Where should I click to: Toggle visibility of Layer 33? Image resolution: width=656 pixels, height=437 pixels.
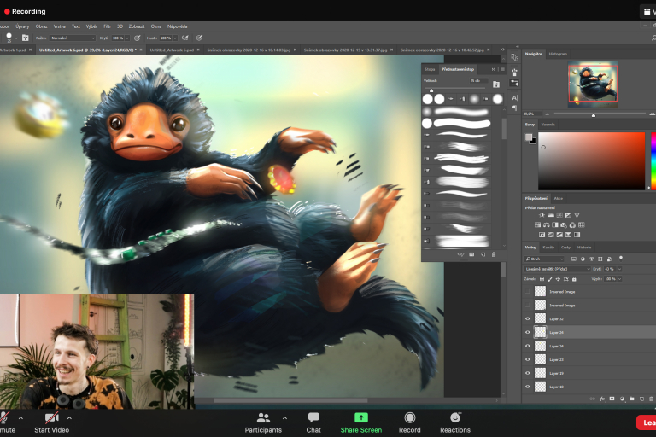[528, 359]
